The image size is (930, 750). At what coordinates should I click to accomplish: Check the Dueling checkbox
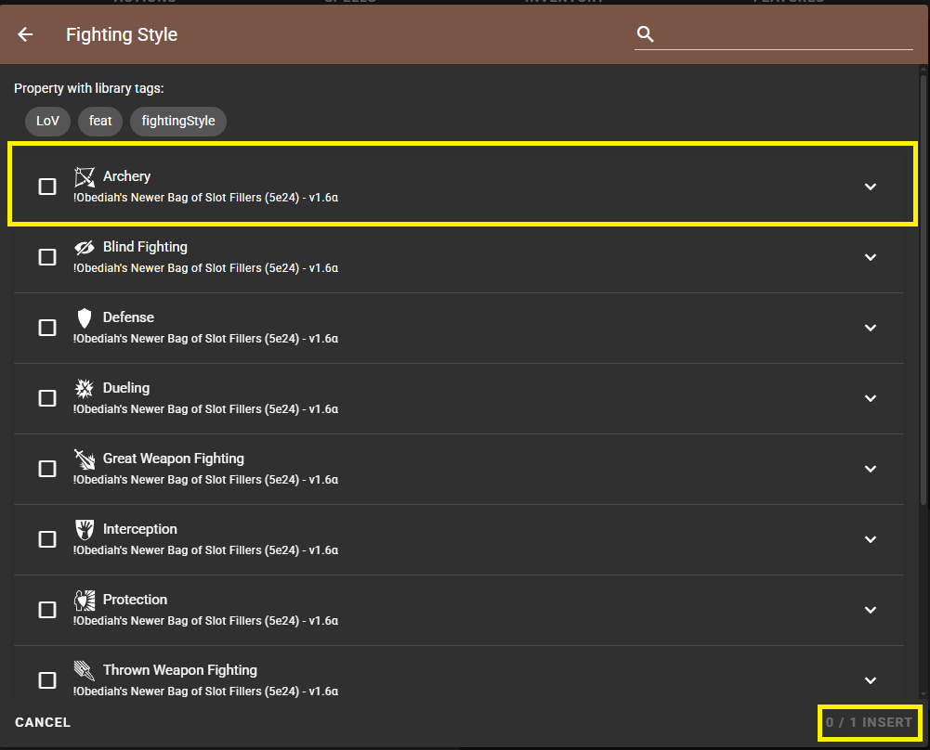click(47, 398)
